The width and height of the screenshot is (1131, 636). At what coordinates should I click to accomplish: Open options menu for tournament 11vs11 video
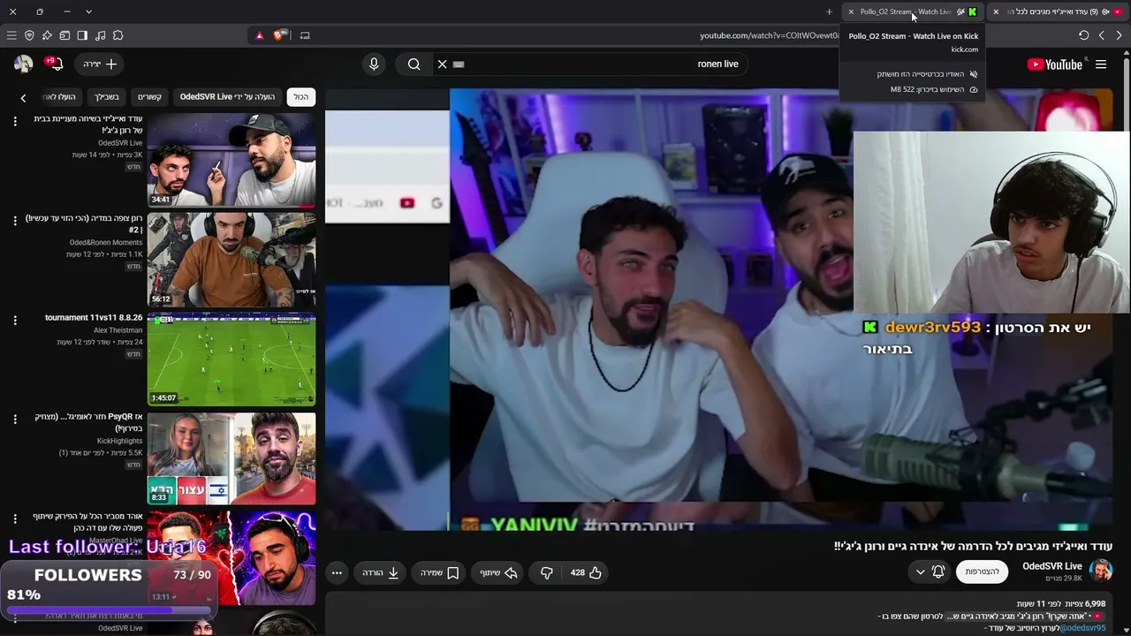15,320
